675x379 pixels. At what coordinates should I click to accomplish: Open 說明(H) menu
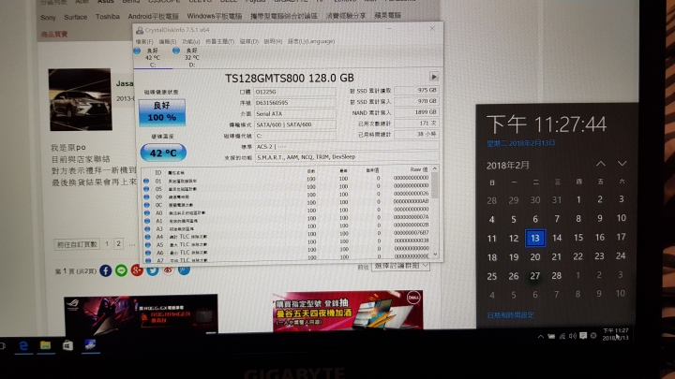(x=273, y=42)
